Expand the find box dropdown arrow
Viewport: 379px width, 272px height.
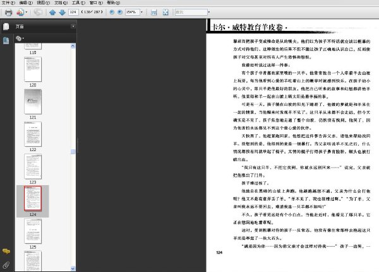pos(209,12)
